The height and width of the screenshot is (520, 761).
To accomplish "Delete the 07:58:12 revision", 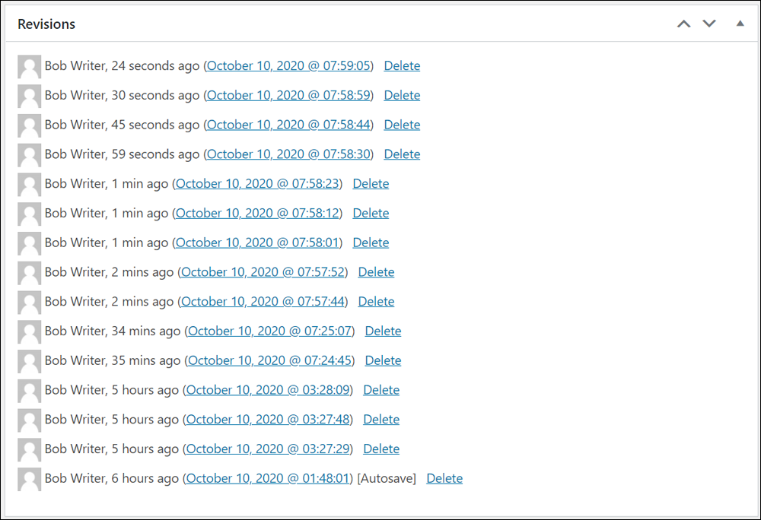I will click(371, 213).
